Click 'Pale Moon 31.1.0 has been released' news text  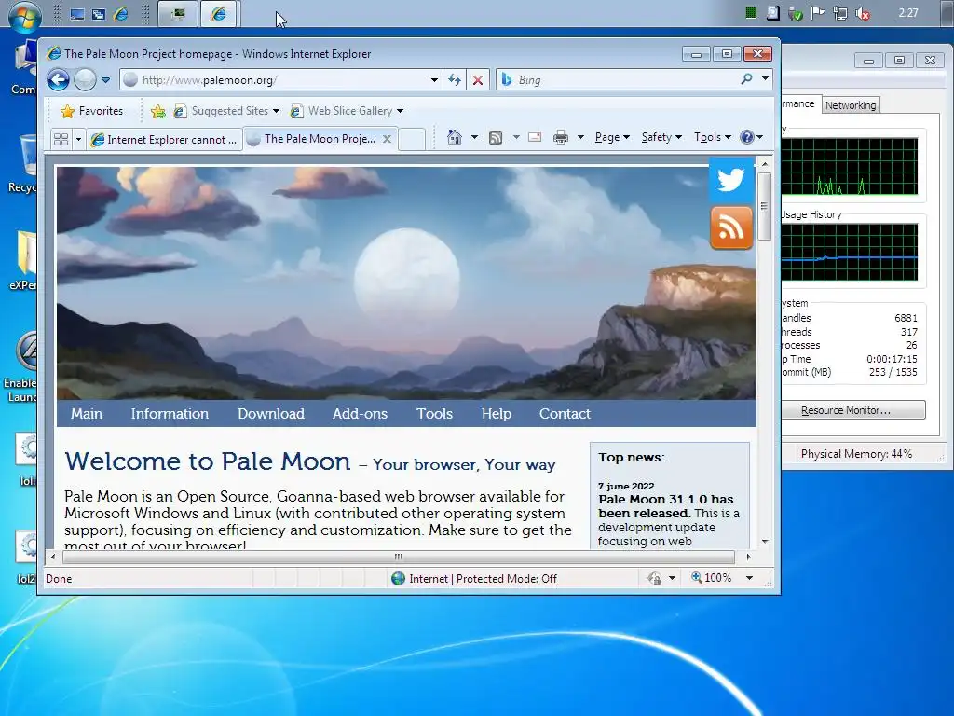666,506
